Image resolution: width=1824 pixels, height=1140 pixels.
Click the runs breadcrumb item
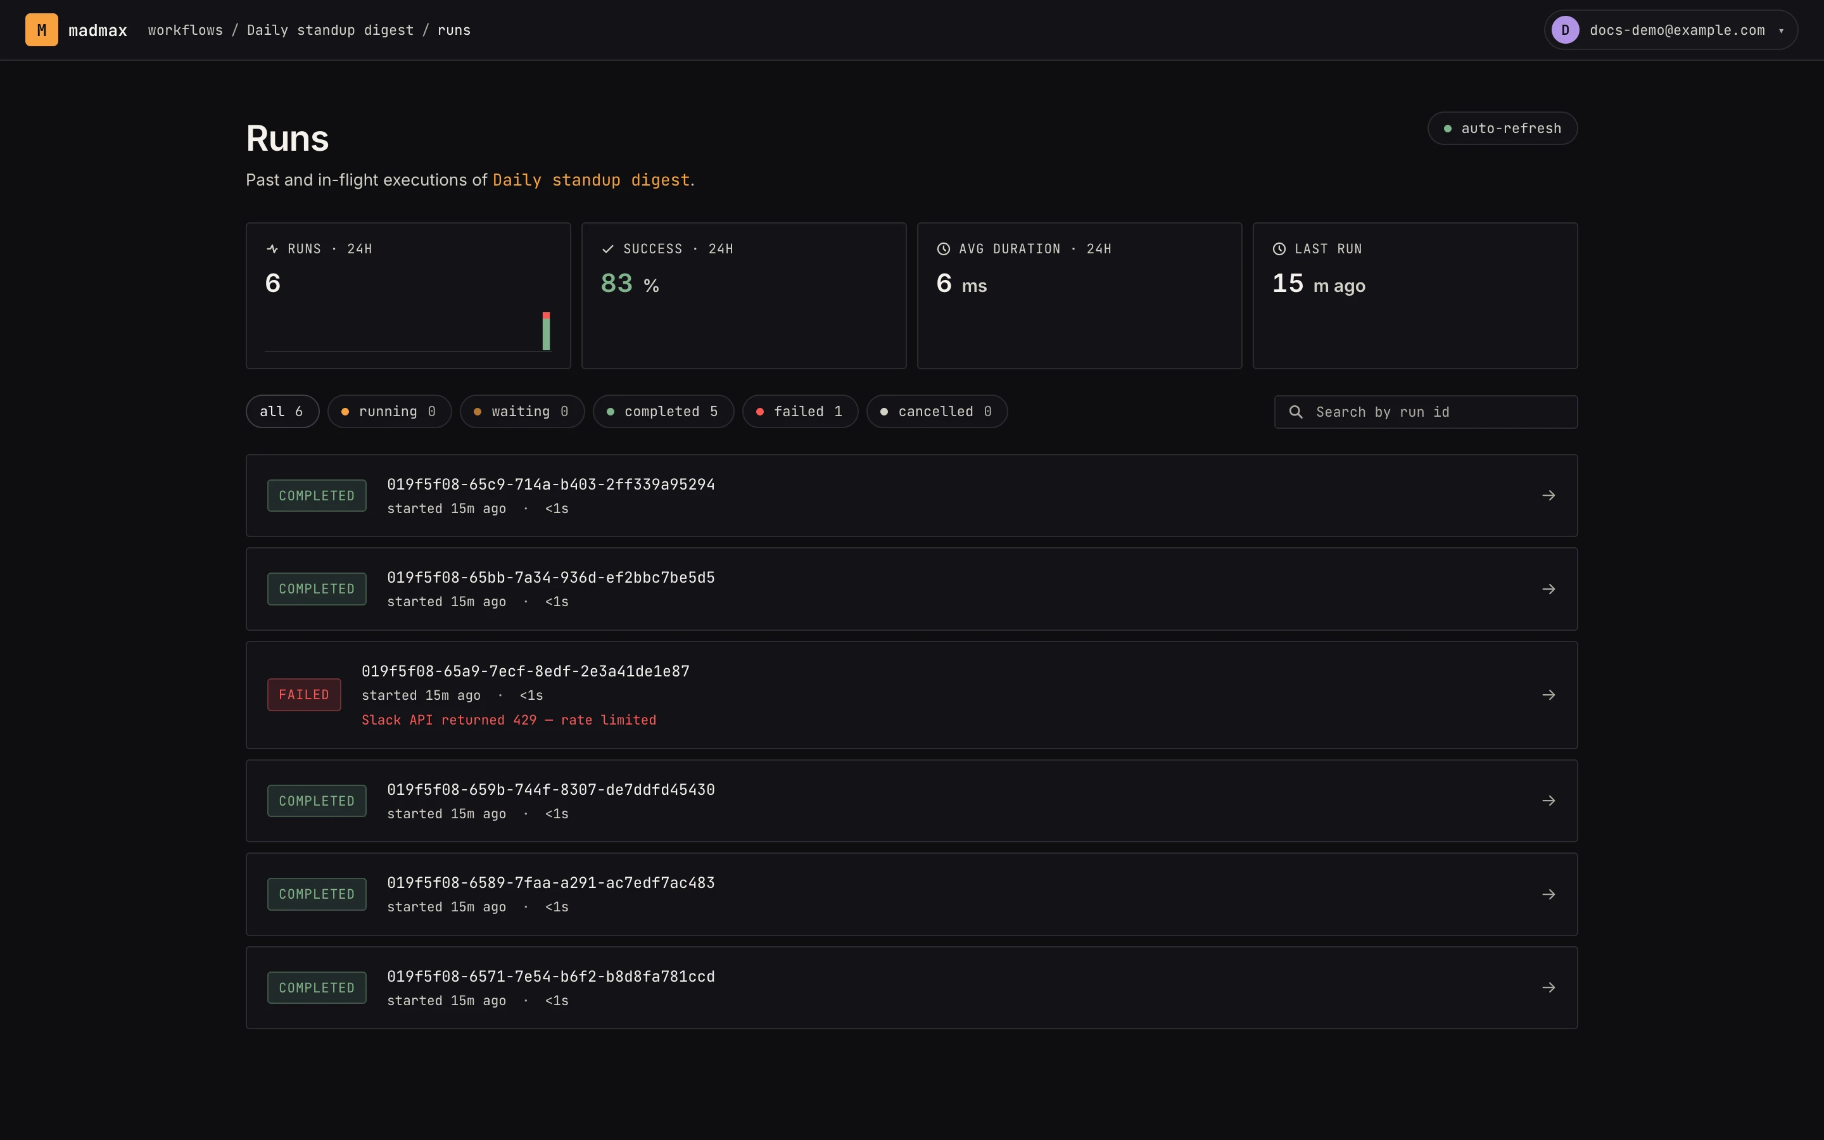coord(453,30)
